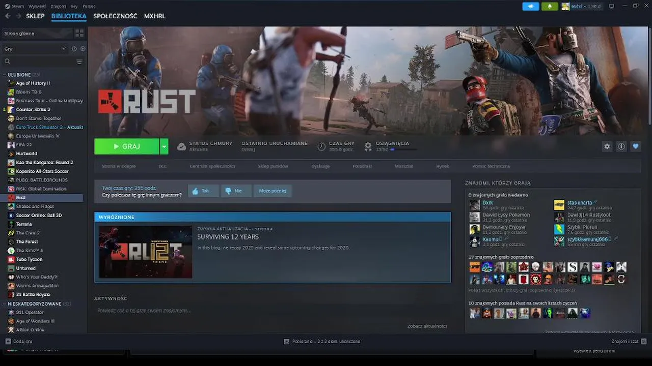Open the advanced filter sliders icon
The width and height of the screenshot is (652, 366).
tap(79, 62)
